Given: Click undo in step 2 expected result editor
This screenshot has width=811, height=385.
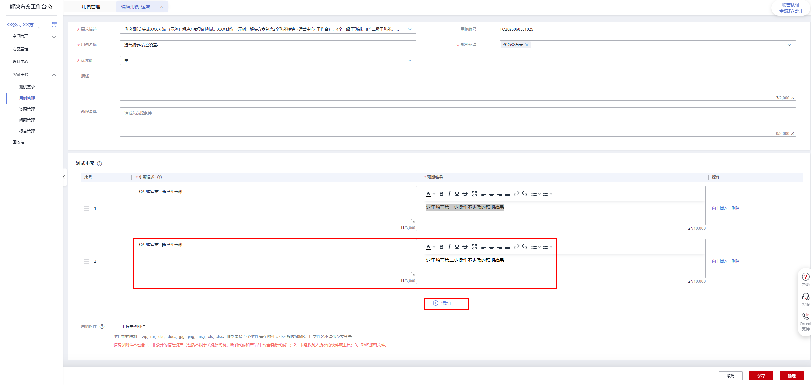Looking at the screenshot, I should click(x=524, y=247).
